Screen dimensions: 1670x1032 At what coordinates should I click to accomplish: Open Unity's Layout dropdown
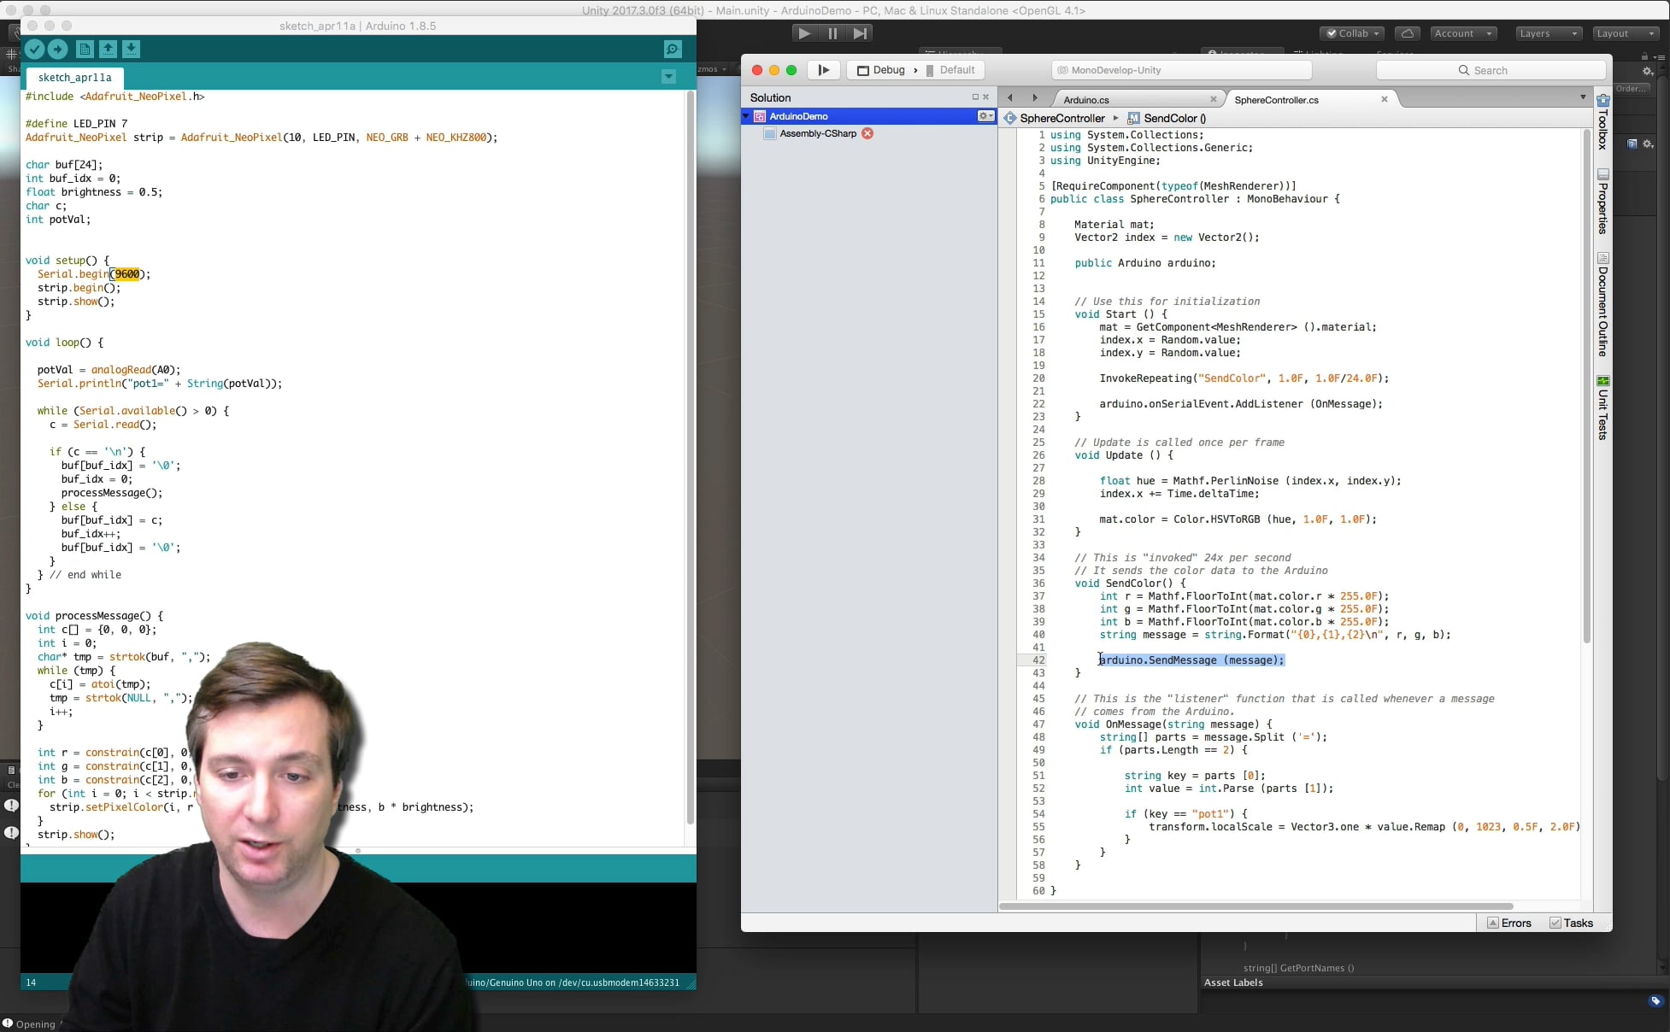[1624, 33]
